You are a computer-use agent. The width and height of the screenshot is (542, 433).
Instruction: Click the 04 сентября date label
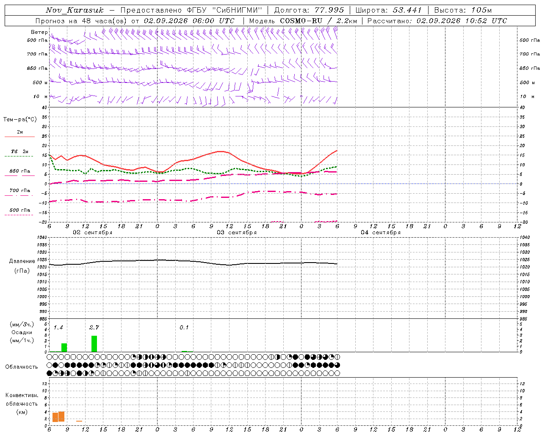(x=381, y=233)
